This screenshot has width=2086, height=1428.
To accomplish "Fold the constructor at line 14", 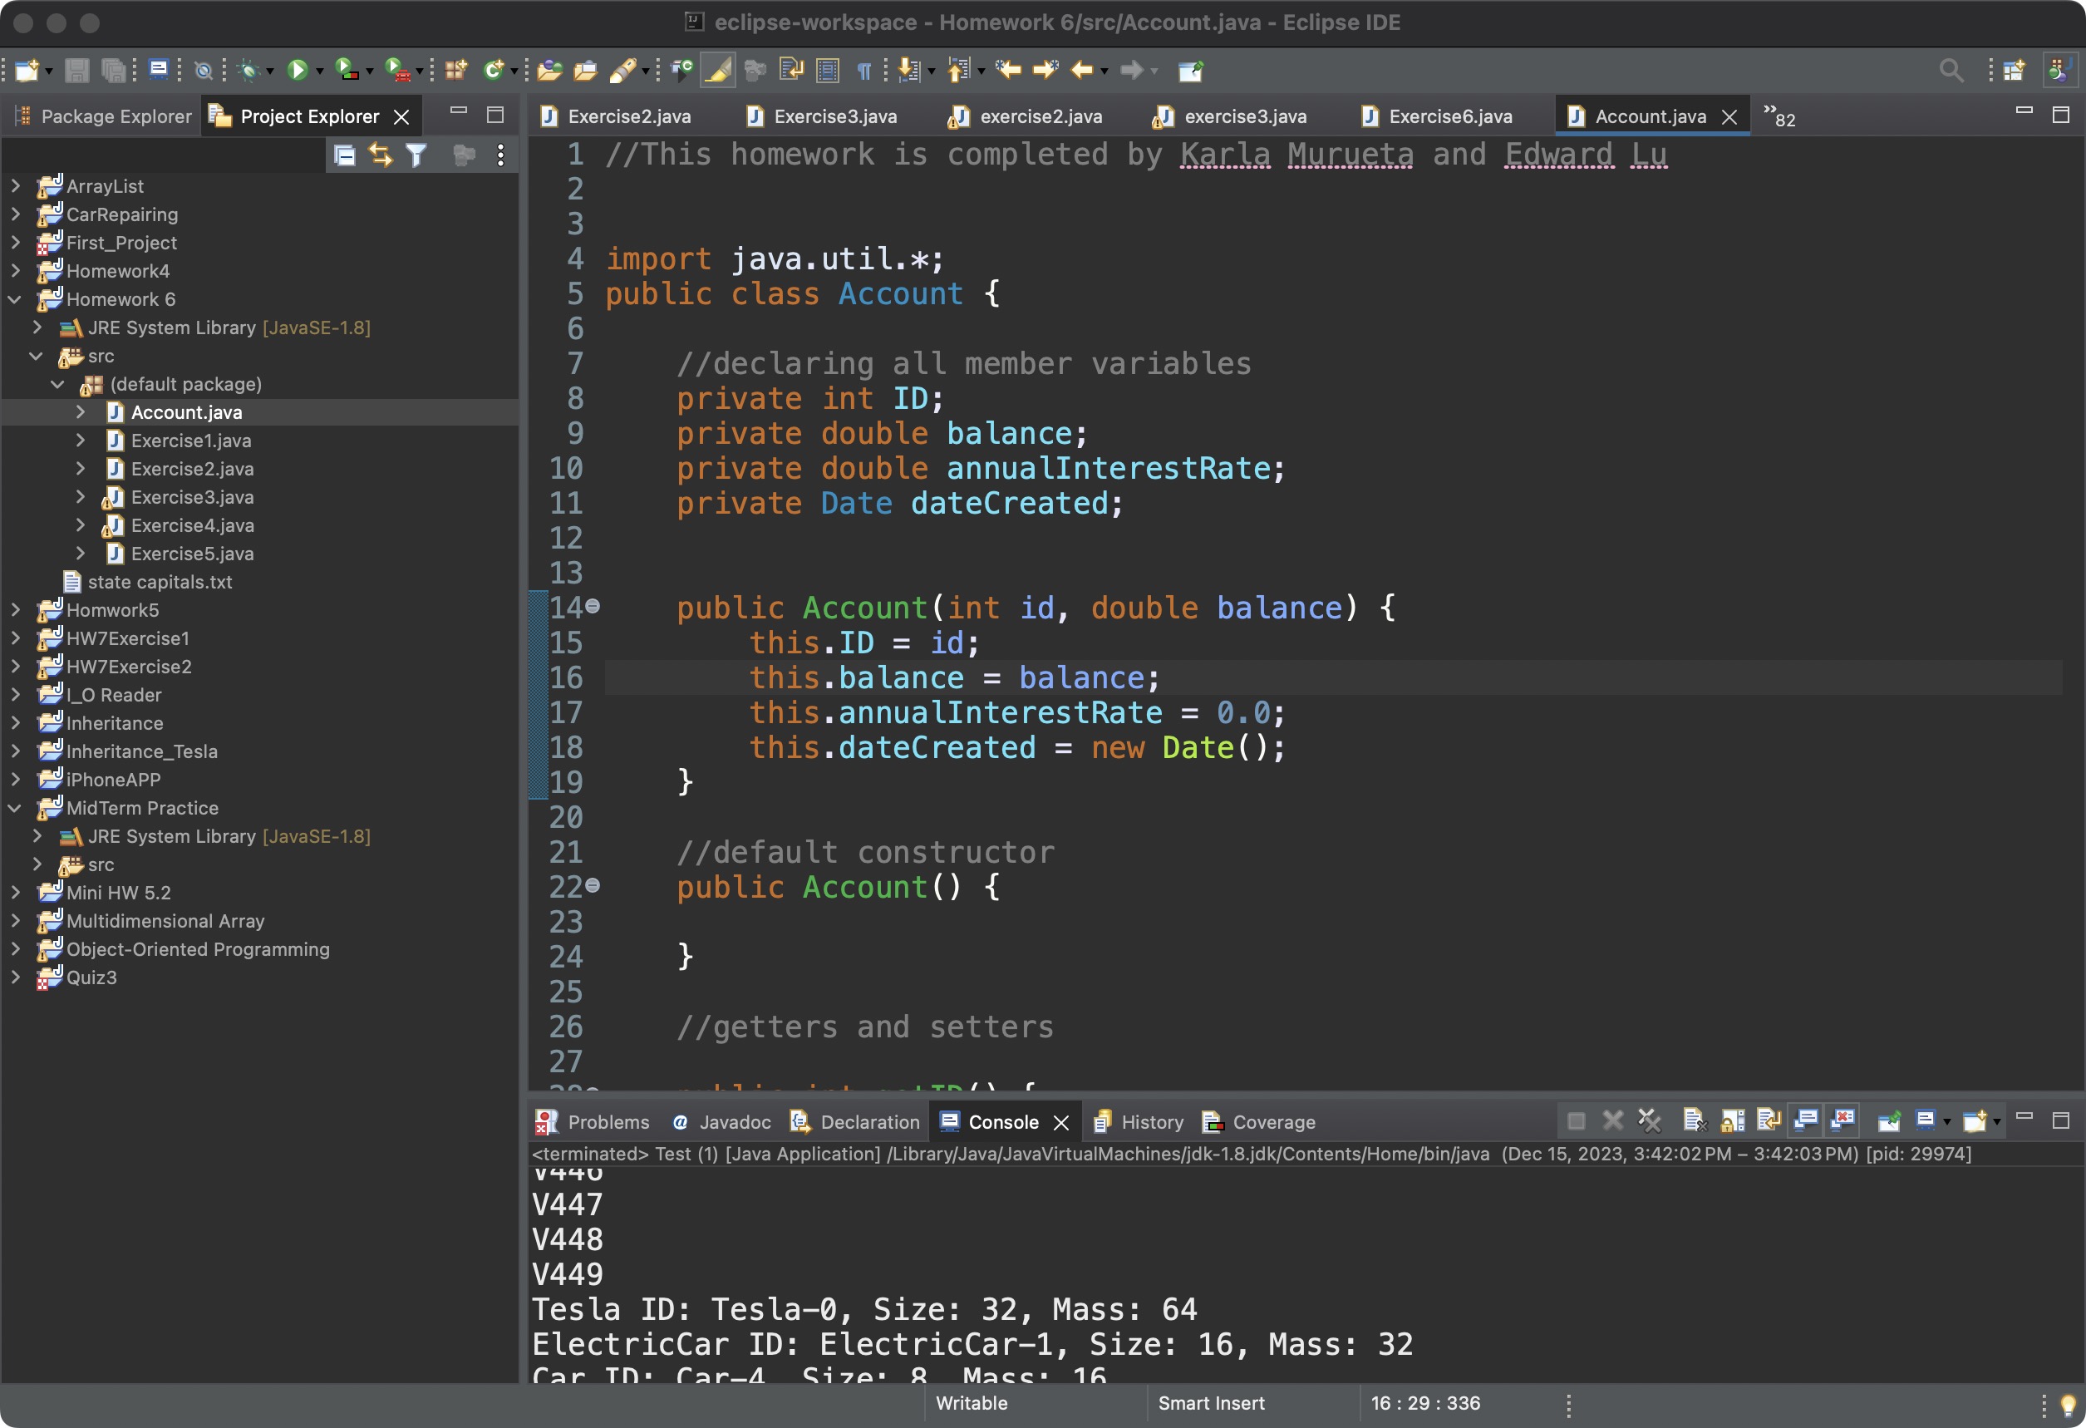I will pyautogui.click(x=593, y=608).
